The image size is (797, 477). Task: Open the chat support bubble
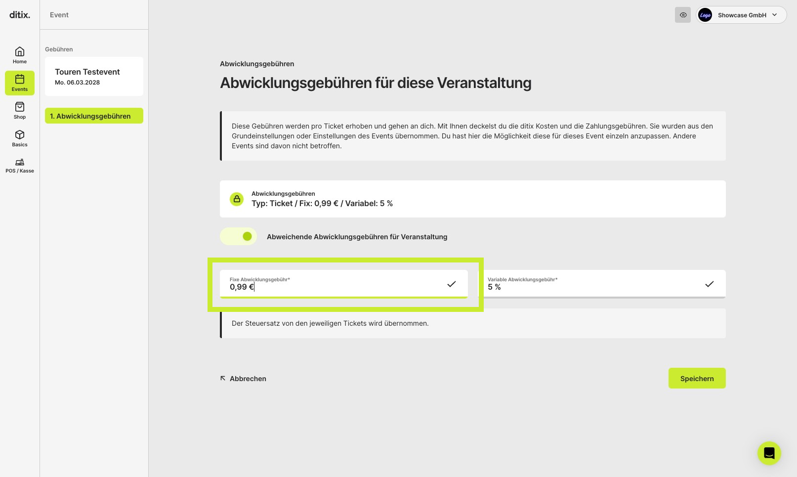point(769,453)
